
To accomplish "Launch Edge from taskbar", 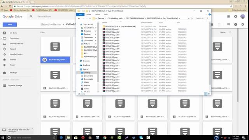I will point(61,137).
